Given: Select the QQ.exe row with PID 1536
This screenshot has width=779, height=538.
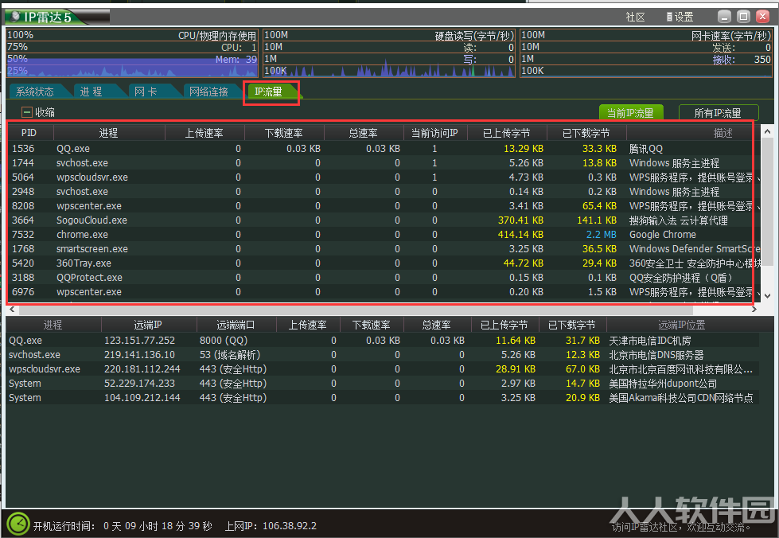Looking at the screenshot, I should (382, 149).
